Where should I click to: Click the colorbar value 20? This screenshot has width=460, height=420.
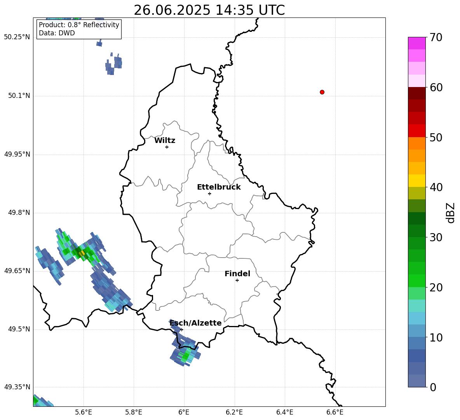click(436, 287)
